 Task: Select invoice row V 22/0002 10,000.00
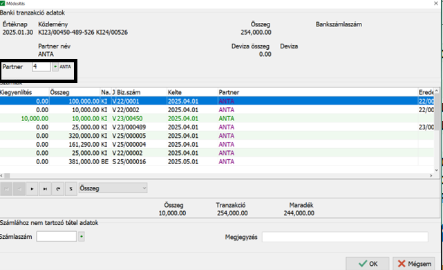pos(217,110)
